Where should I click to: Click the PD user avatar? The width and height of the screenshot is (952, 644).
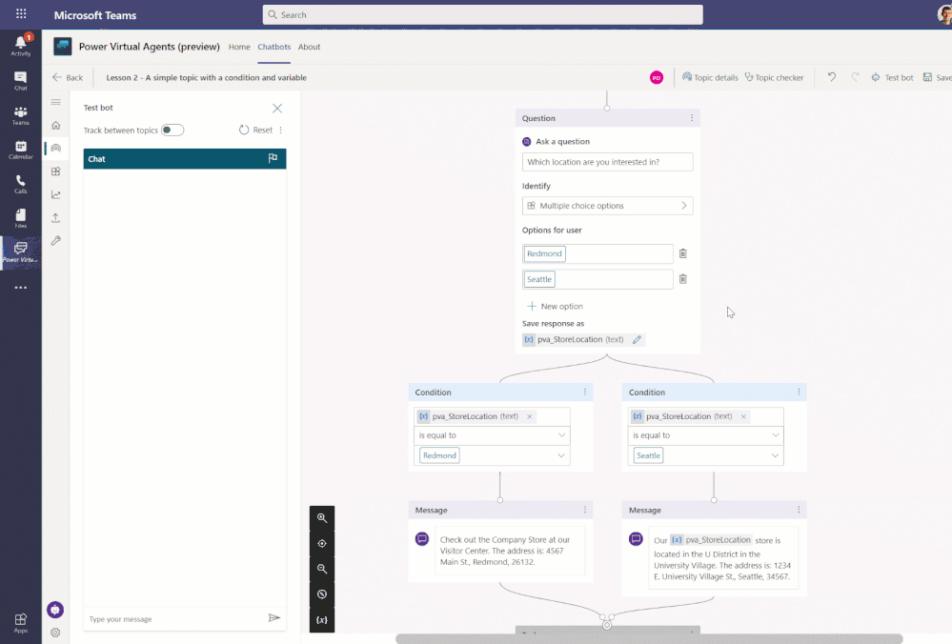tap(657, 78)
